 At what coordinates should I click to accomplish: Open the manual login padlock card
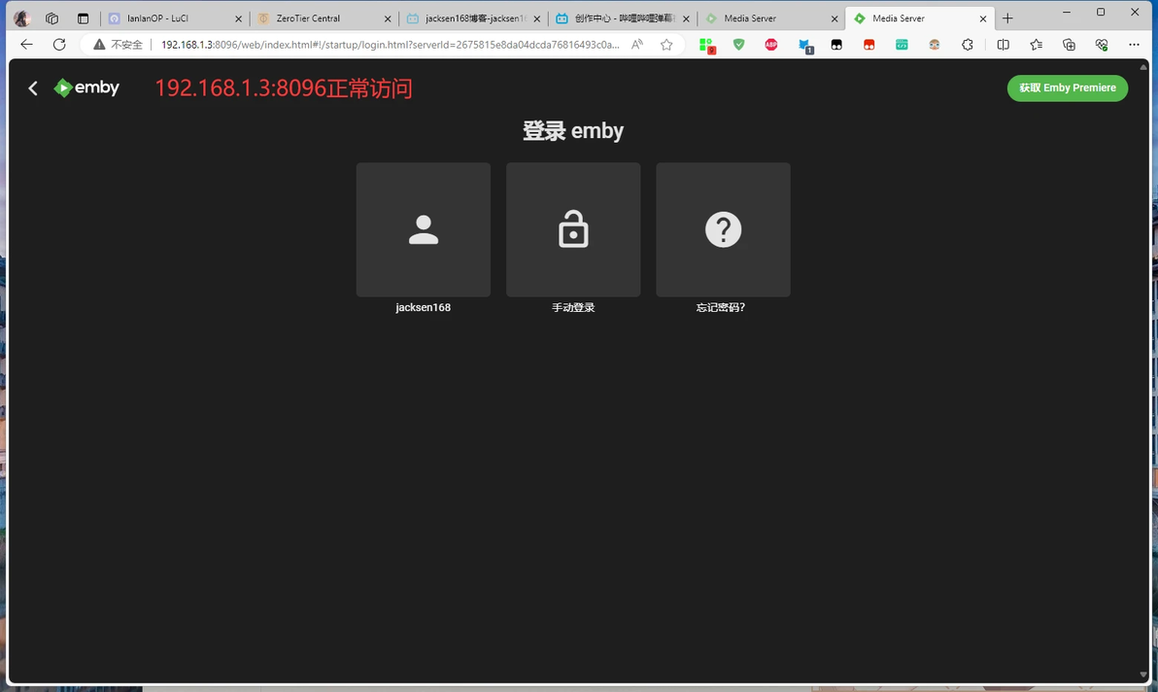pyautogui.click(x=573, y=229)
